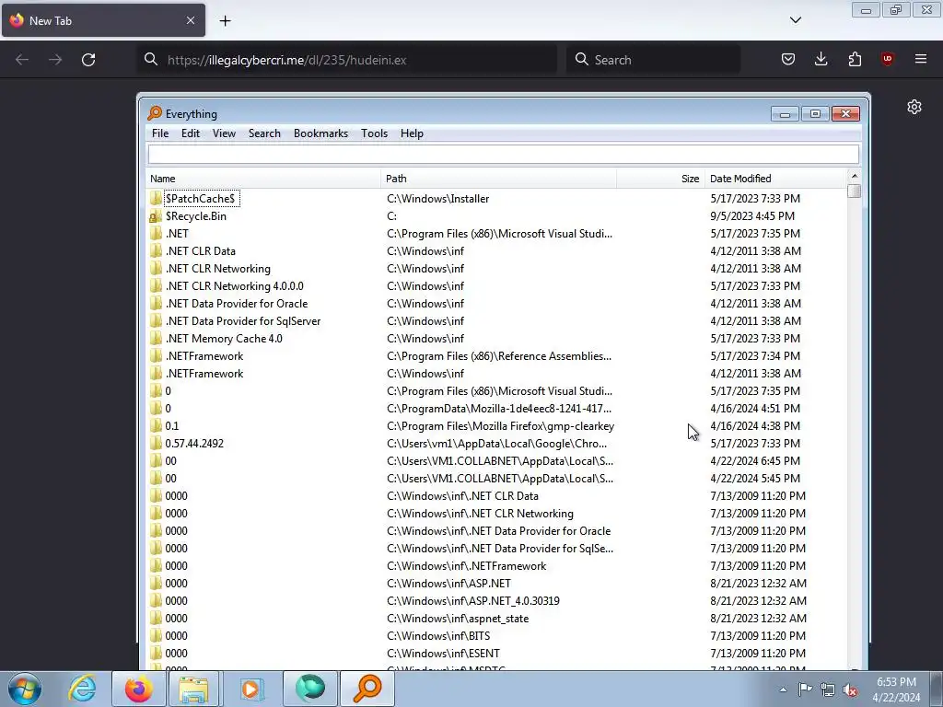Select .NET Data Provider for SqlServer folder
The image size is (943, 707).
[243, 321]
